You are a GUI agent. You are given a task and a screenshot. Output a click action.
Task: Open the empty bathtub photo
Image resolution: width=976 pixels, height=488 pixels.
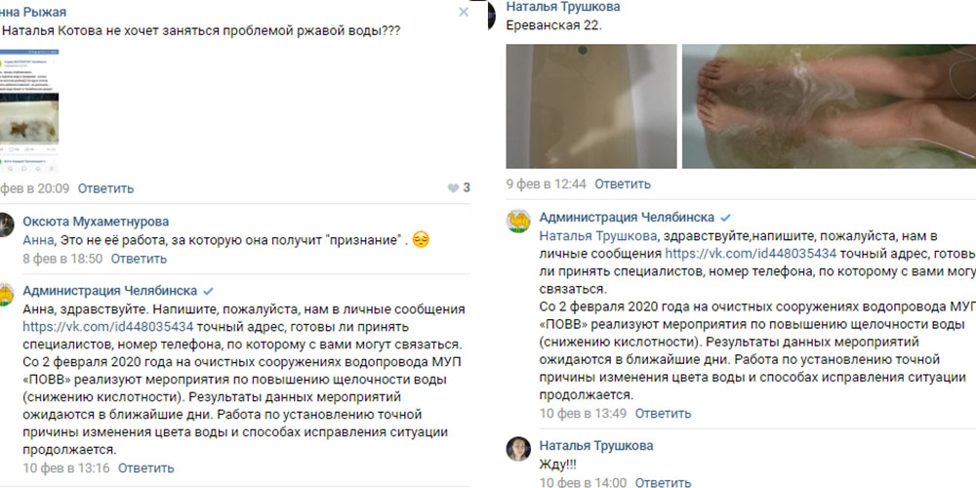click(x=591, y=106)
